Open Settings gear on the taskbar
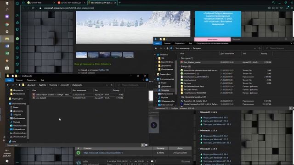 click(x=7, y=32)
